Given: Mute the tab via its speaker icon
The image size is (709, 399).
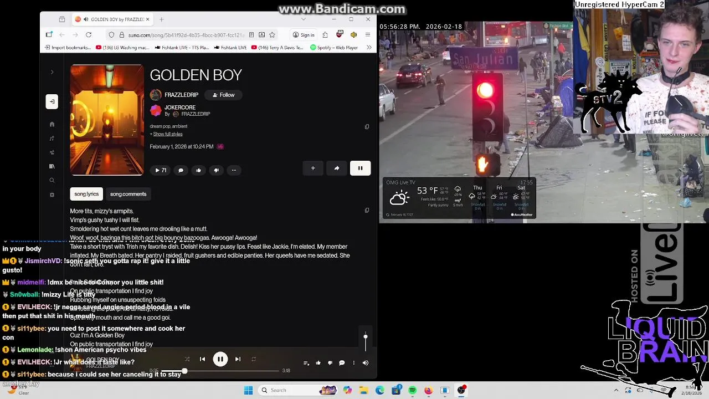Looking at the screenshot, I should click(86, 19).
